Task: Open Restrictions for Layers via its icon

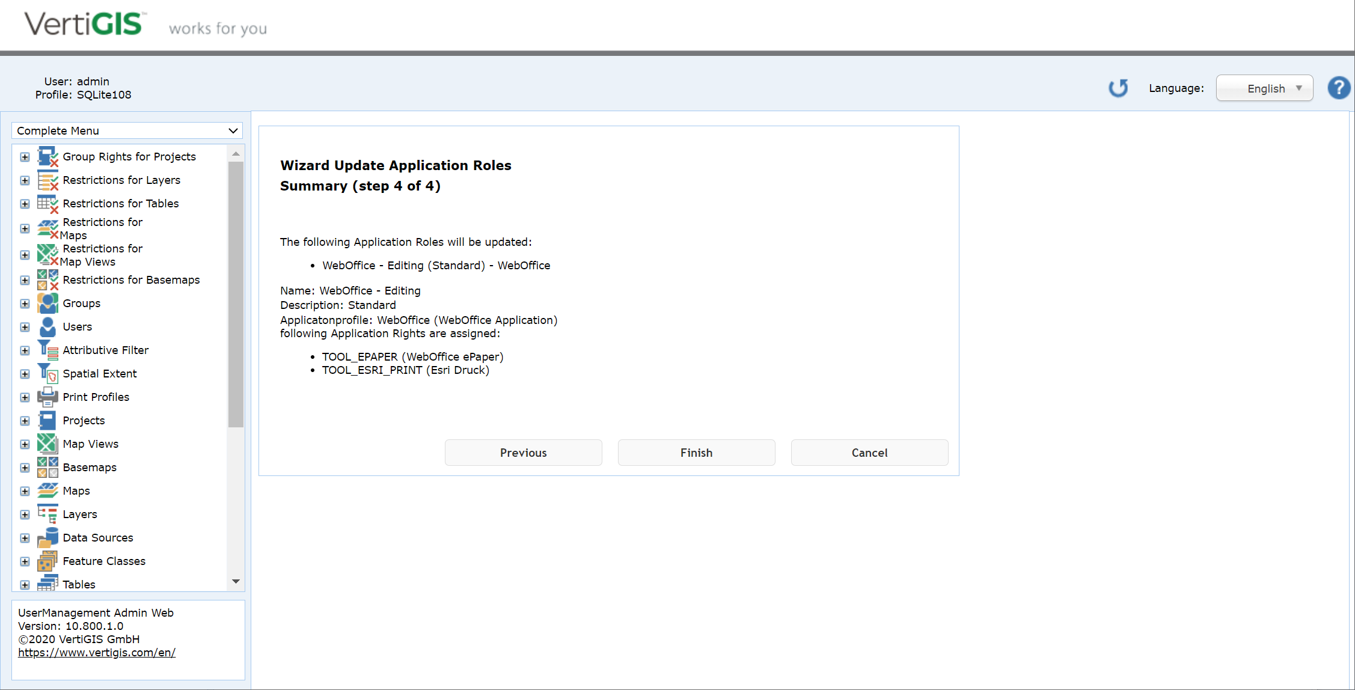Action: pos(47,180)
